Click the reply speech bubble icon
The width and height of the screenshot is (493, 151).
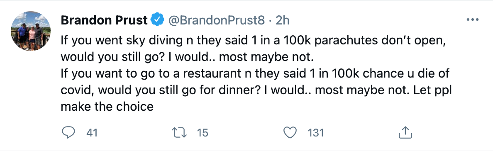point(68,132)
